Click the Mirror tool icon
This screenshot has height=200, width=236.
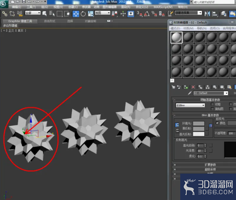207,14
